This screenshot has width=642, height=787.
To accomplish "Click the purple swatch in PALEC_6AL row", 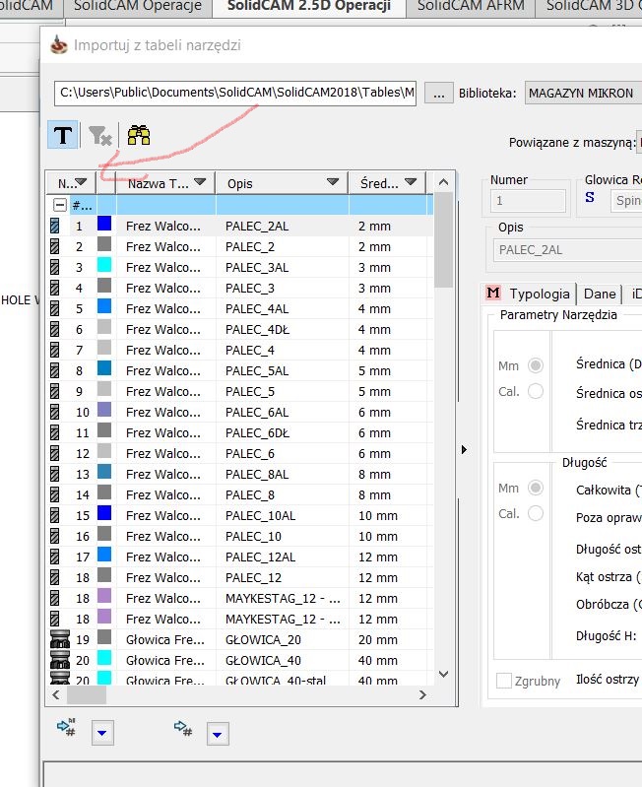I will (x=104, y=410).
